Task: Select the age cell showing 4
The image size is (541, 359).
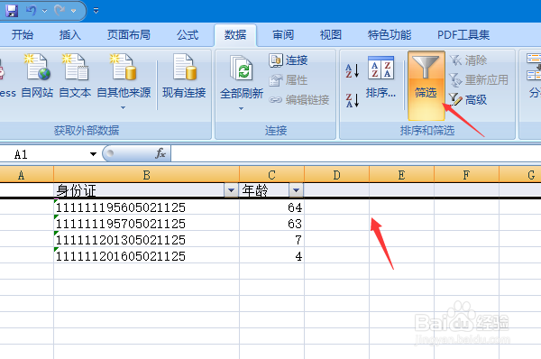Action: point(271,256)
